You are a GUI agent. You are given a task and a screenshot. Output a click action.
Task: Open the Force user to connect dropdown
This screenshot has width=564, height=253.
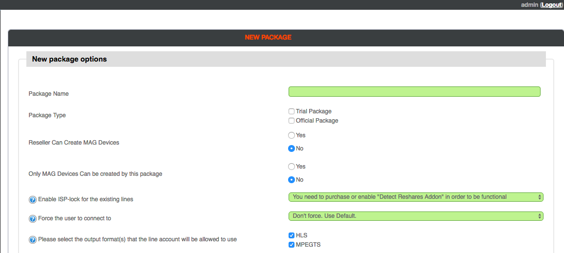coord(416,216)
